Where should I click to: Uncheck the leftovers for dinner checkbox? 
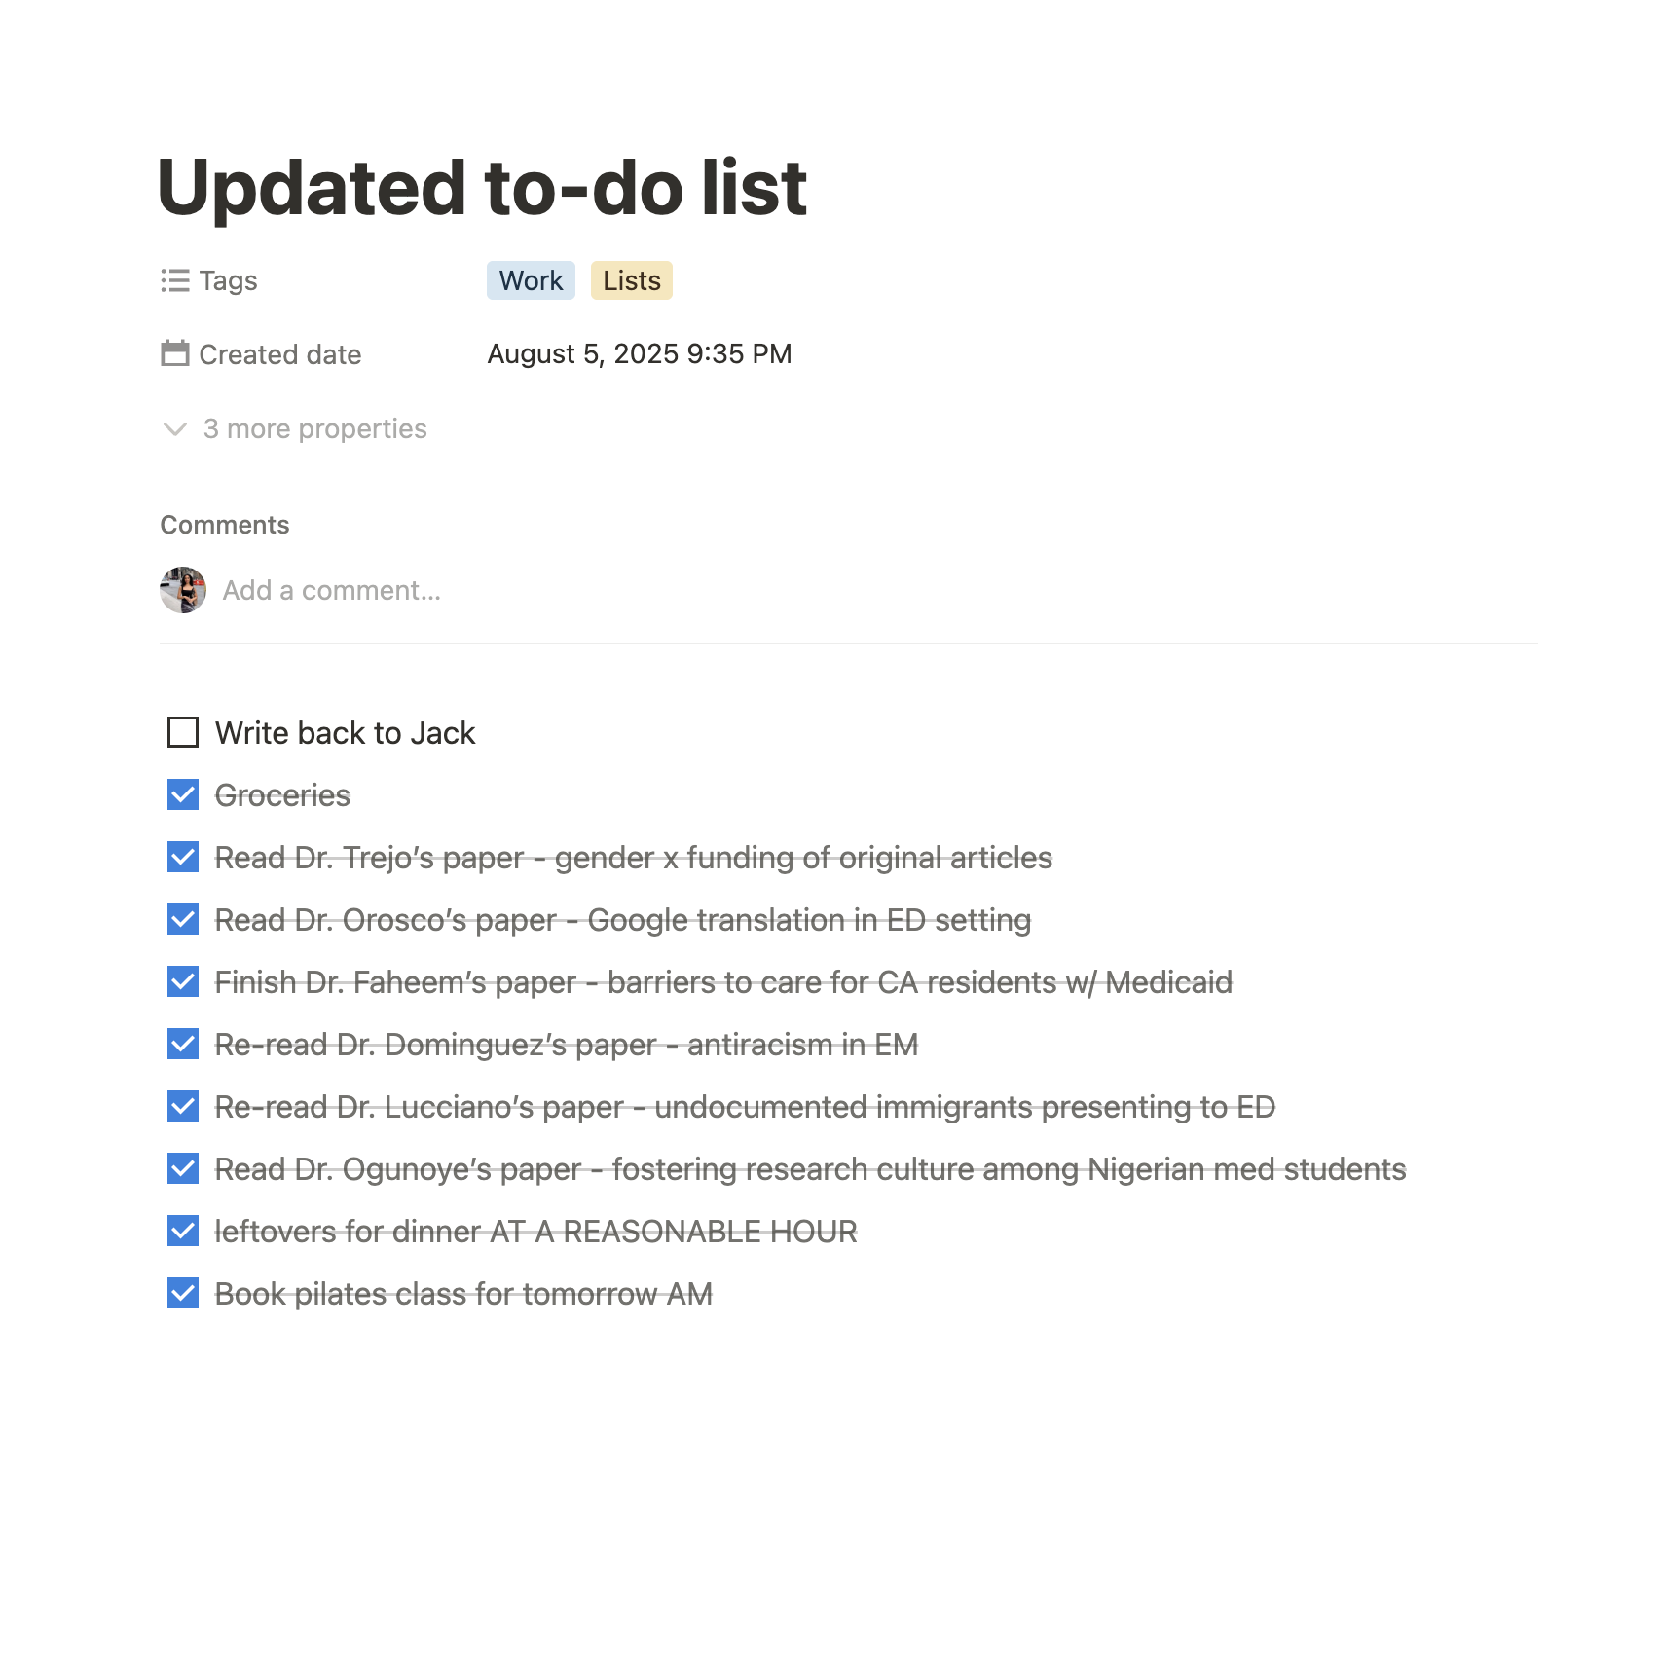point(183,1231)
